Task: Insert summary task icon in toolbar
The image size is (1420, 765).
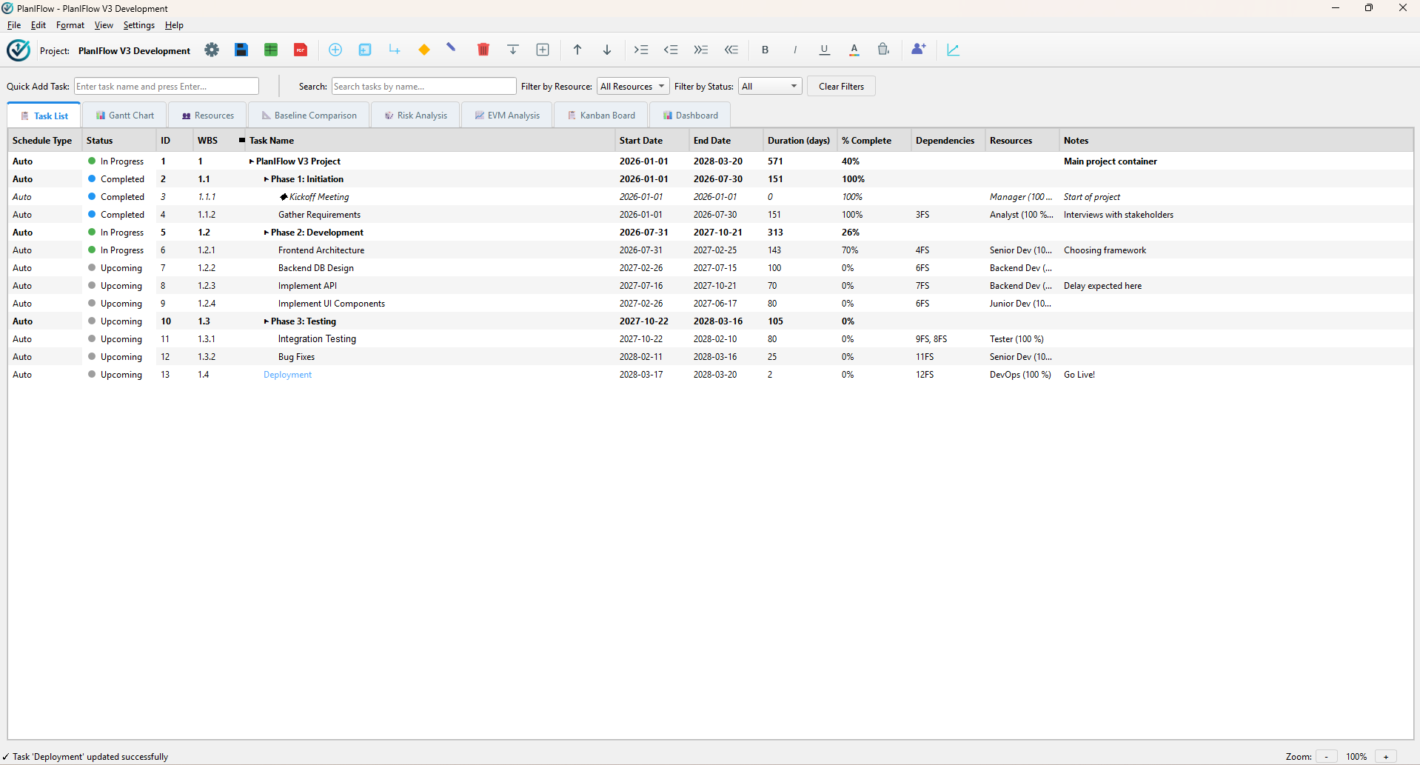Action: tap(365, 50)
